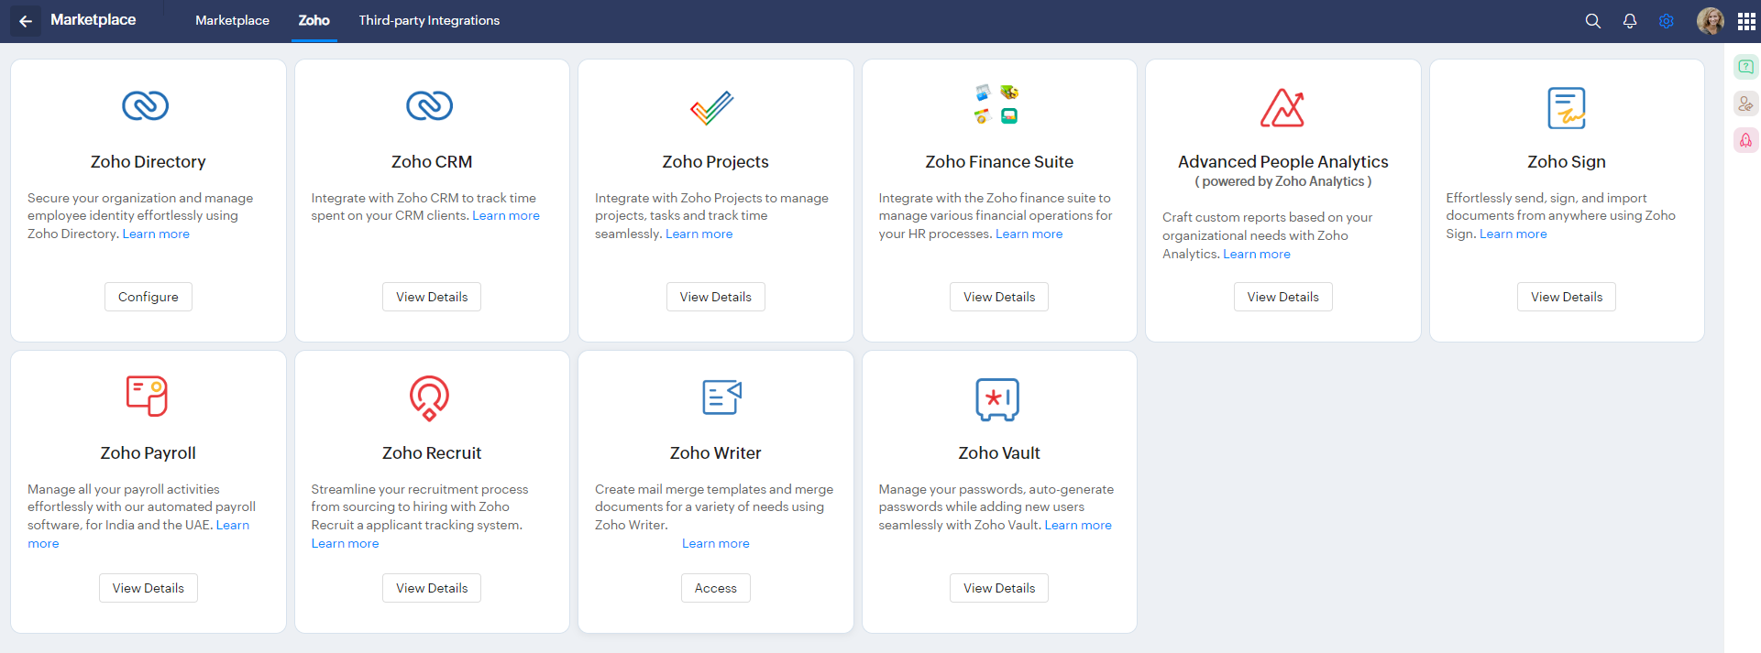Click the green help icon in right sidebar
The image size is (1761, 653).
[x=1745, y=67]
